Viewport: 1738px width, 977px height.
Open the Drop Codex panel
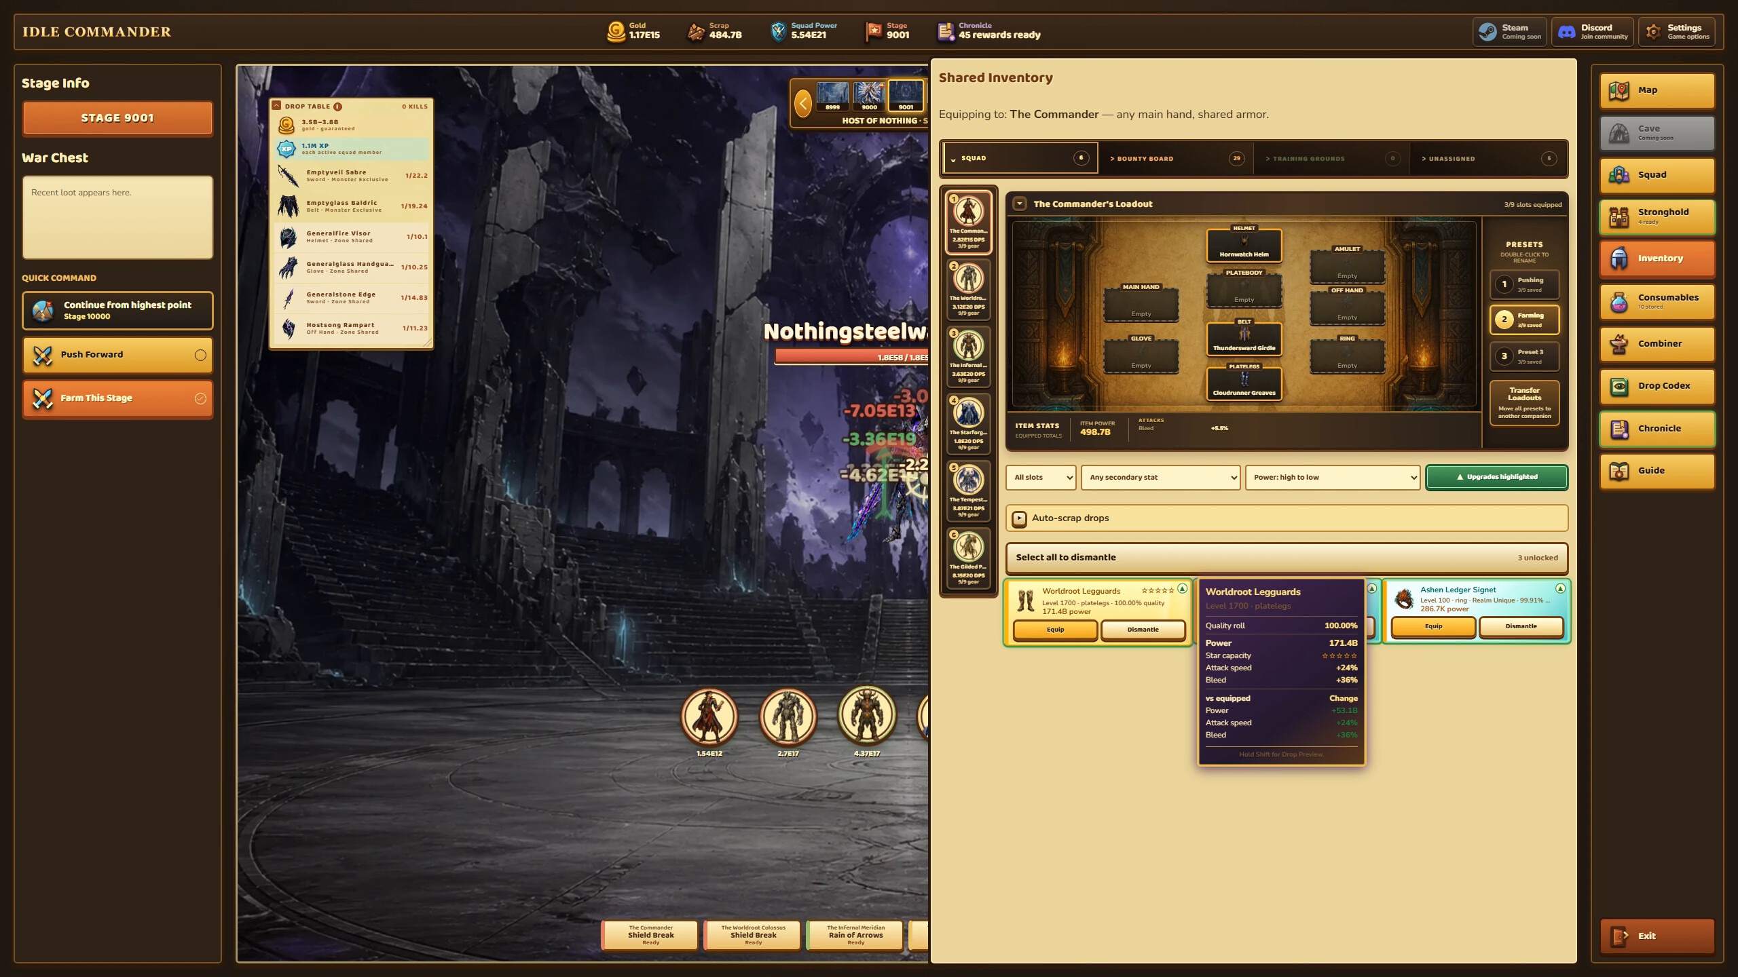point(1657,386)
